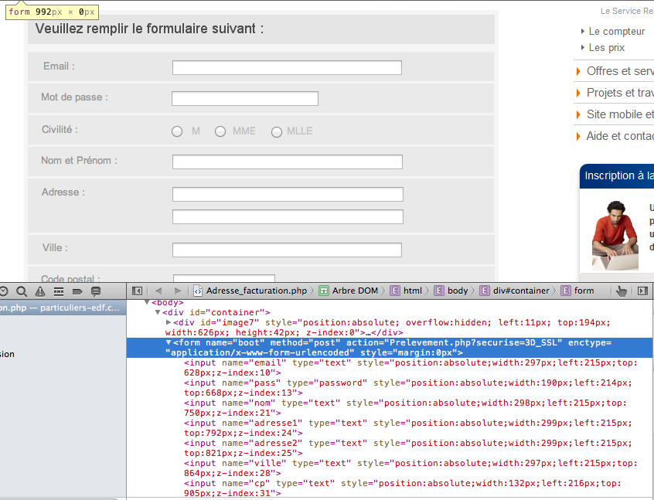Open the console log speech-bubble icon
Screen dimensions: 654x500
tap(96, 291)
